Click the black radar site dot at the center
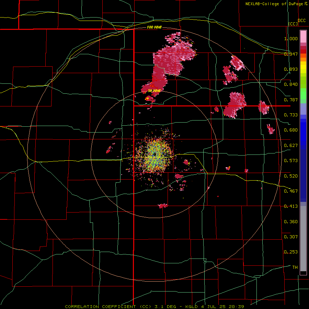Image resolution: width=309 pixels, height=309 pixels. point(155,154)
